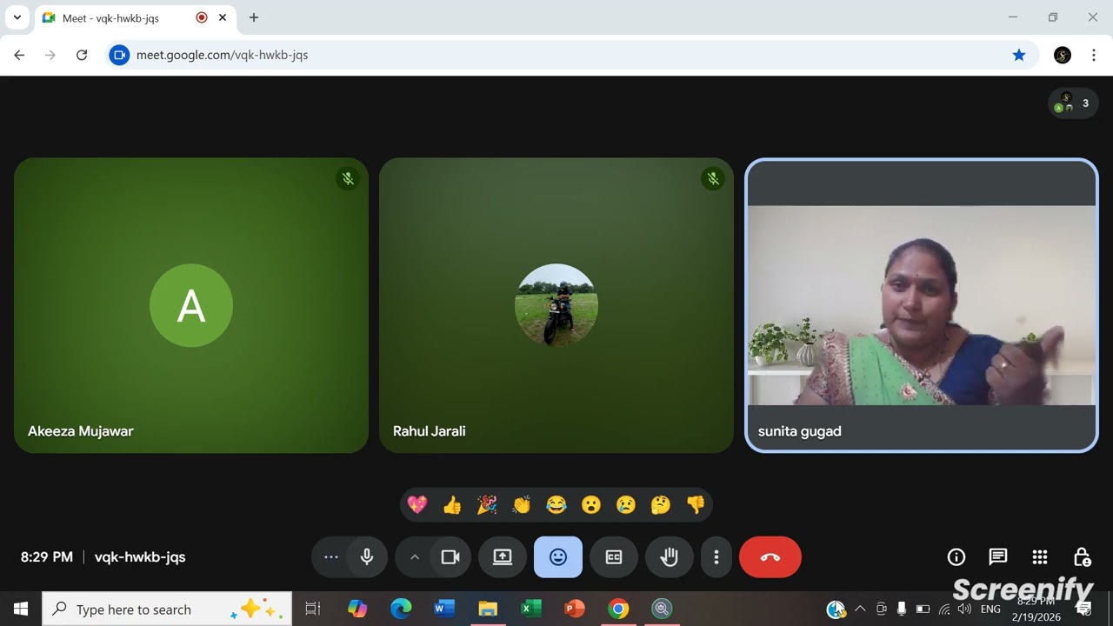Select Rahul Jarali's video tile
The width and height of the screenshot is (1113, 626).
pyautogui.click(x=556, y=305)
